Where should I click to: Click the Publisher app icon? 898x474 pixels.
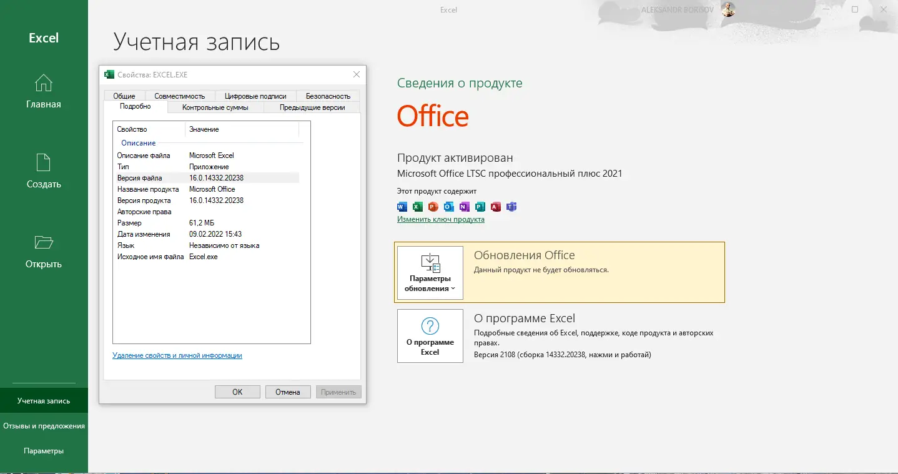pyautogui.click(x=480, y=207)
